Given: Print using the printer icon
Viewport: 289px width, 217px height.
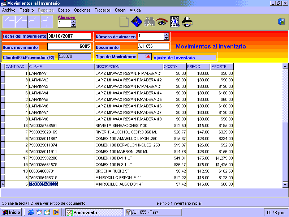Looking at the screenshot, I should (187, 22).
